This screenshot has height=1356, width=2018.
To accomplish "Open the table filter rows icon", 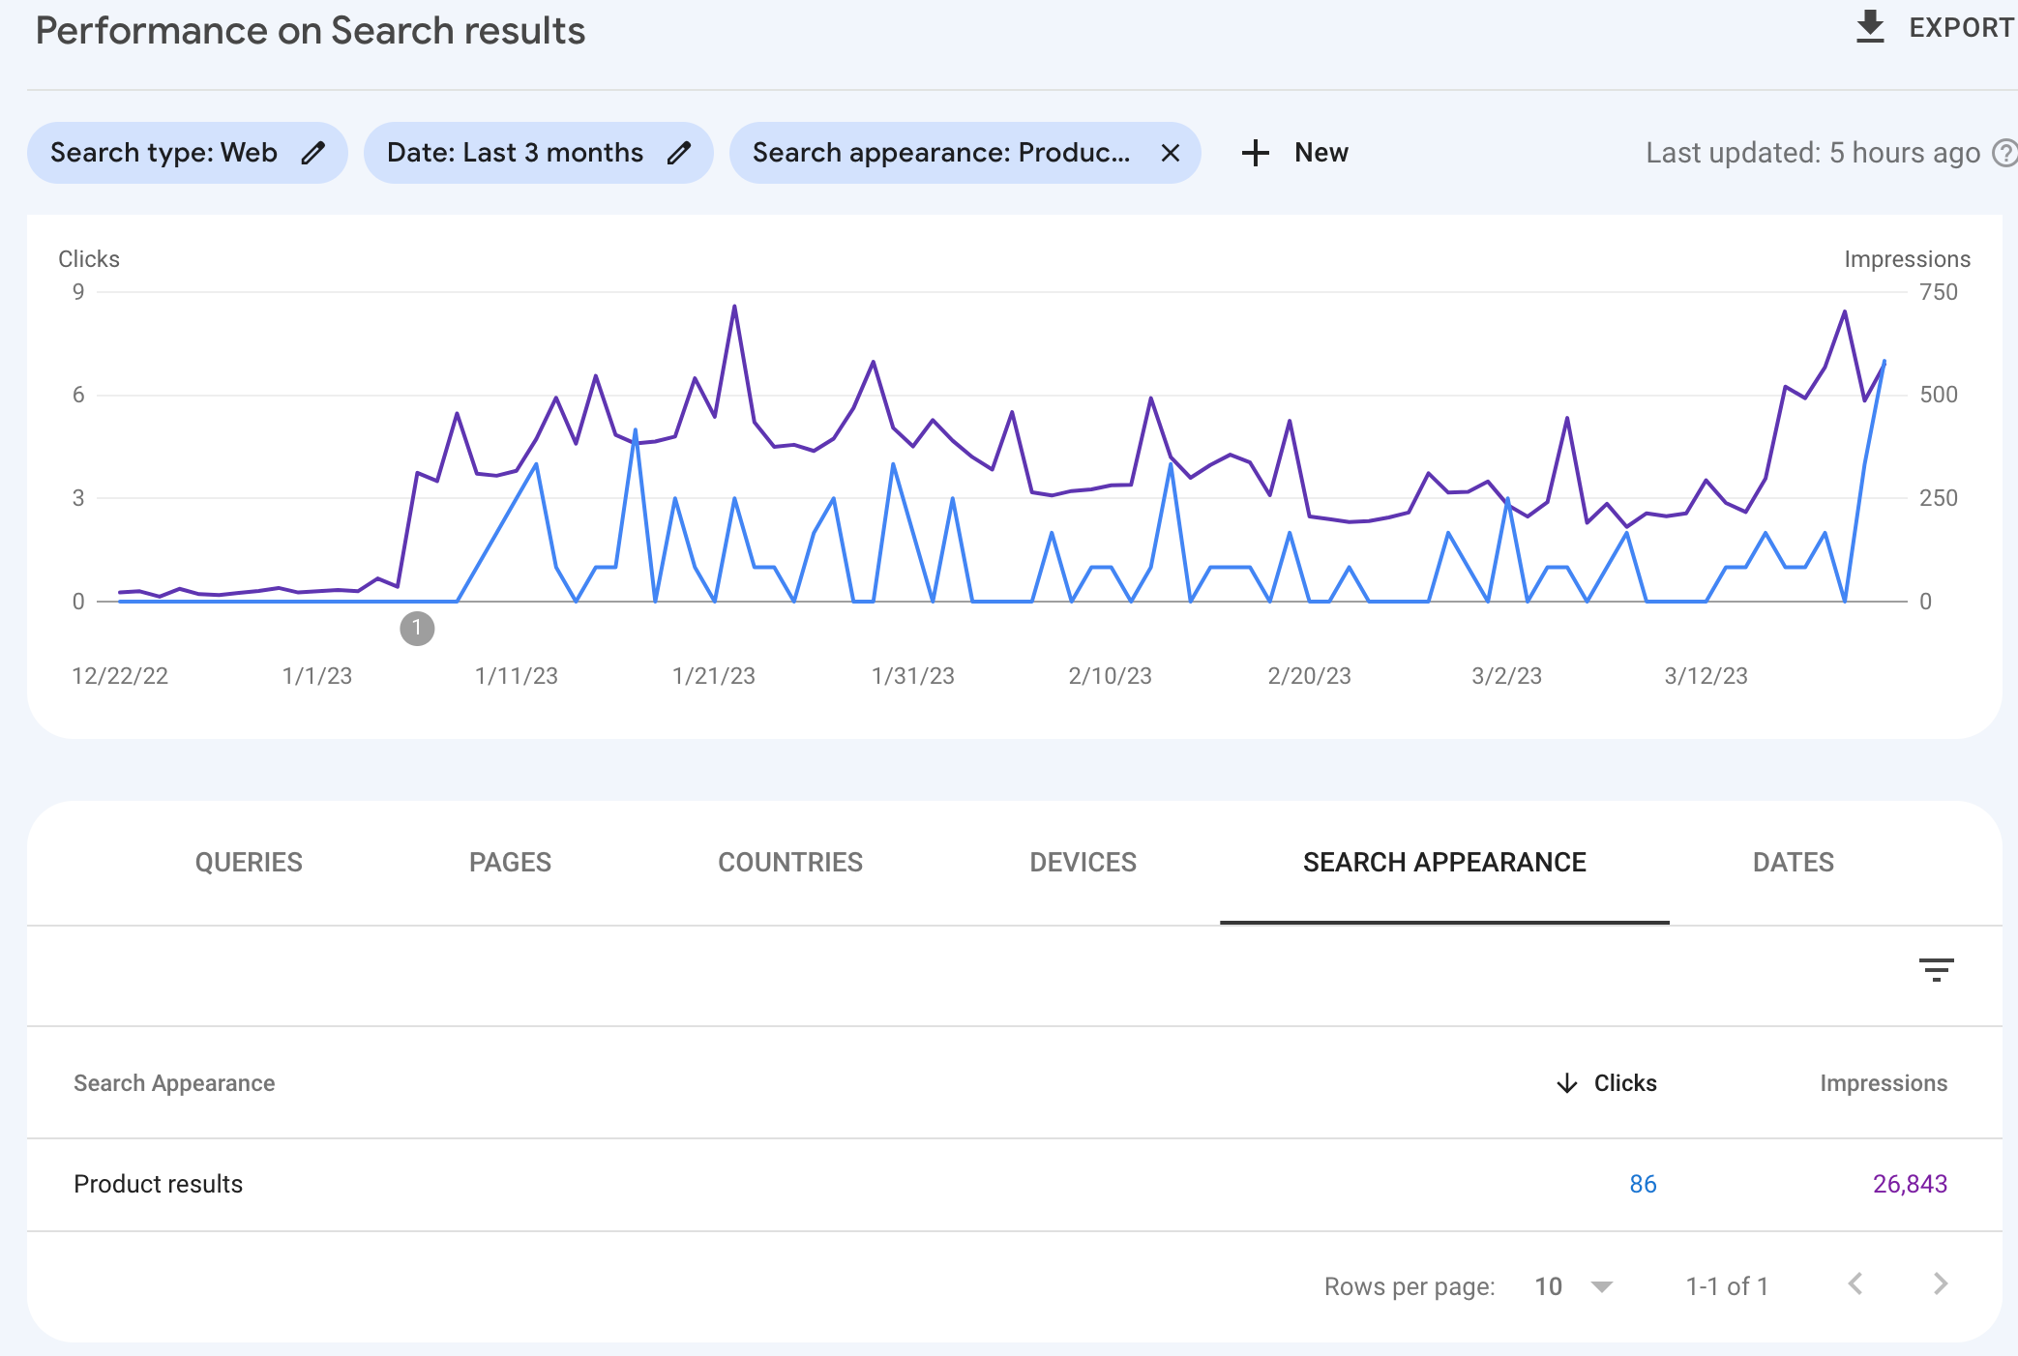I will [1936, 969].
